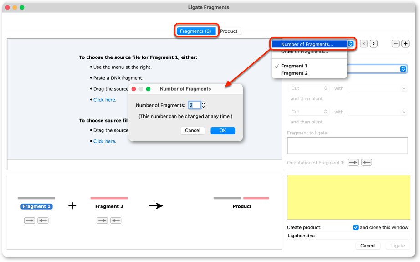Image resolution: width=420 pixels, height=262 pixels.
Task: Click forward arrow under Fragment 2 diagram
Action: coord(102,221)
